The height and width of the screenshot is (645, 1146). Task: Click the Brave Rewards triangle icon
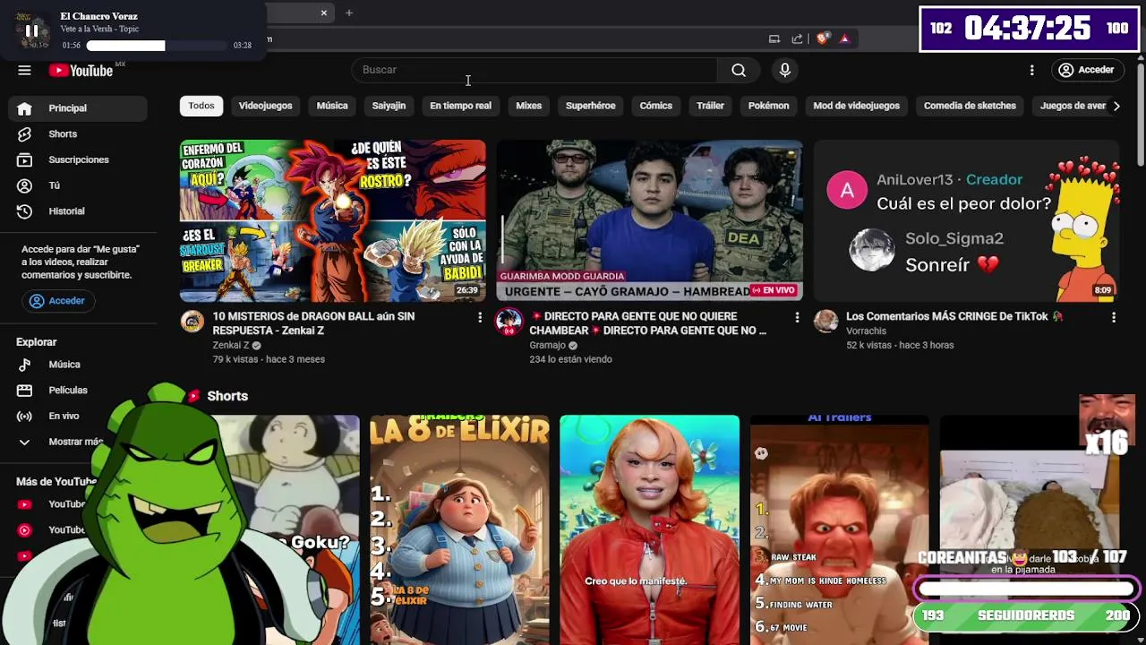[843, 39]
